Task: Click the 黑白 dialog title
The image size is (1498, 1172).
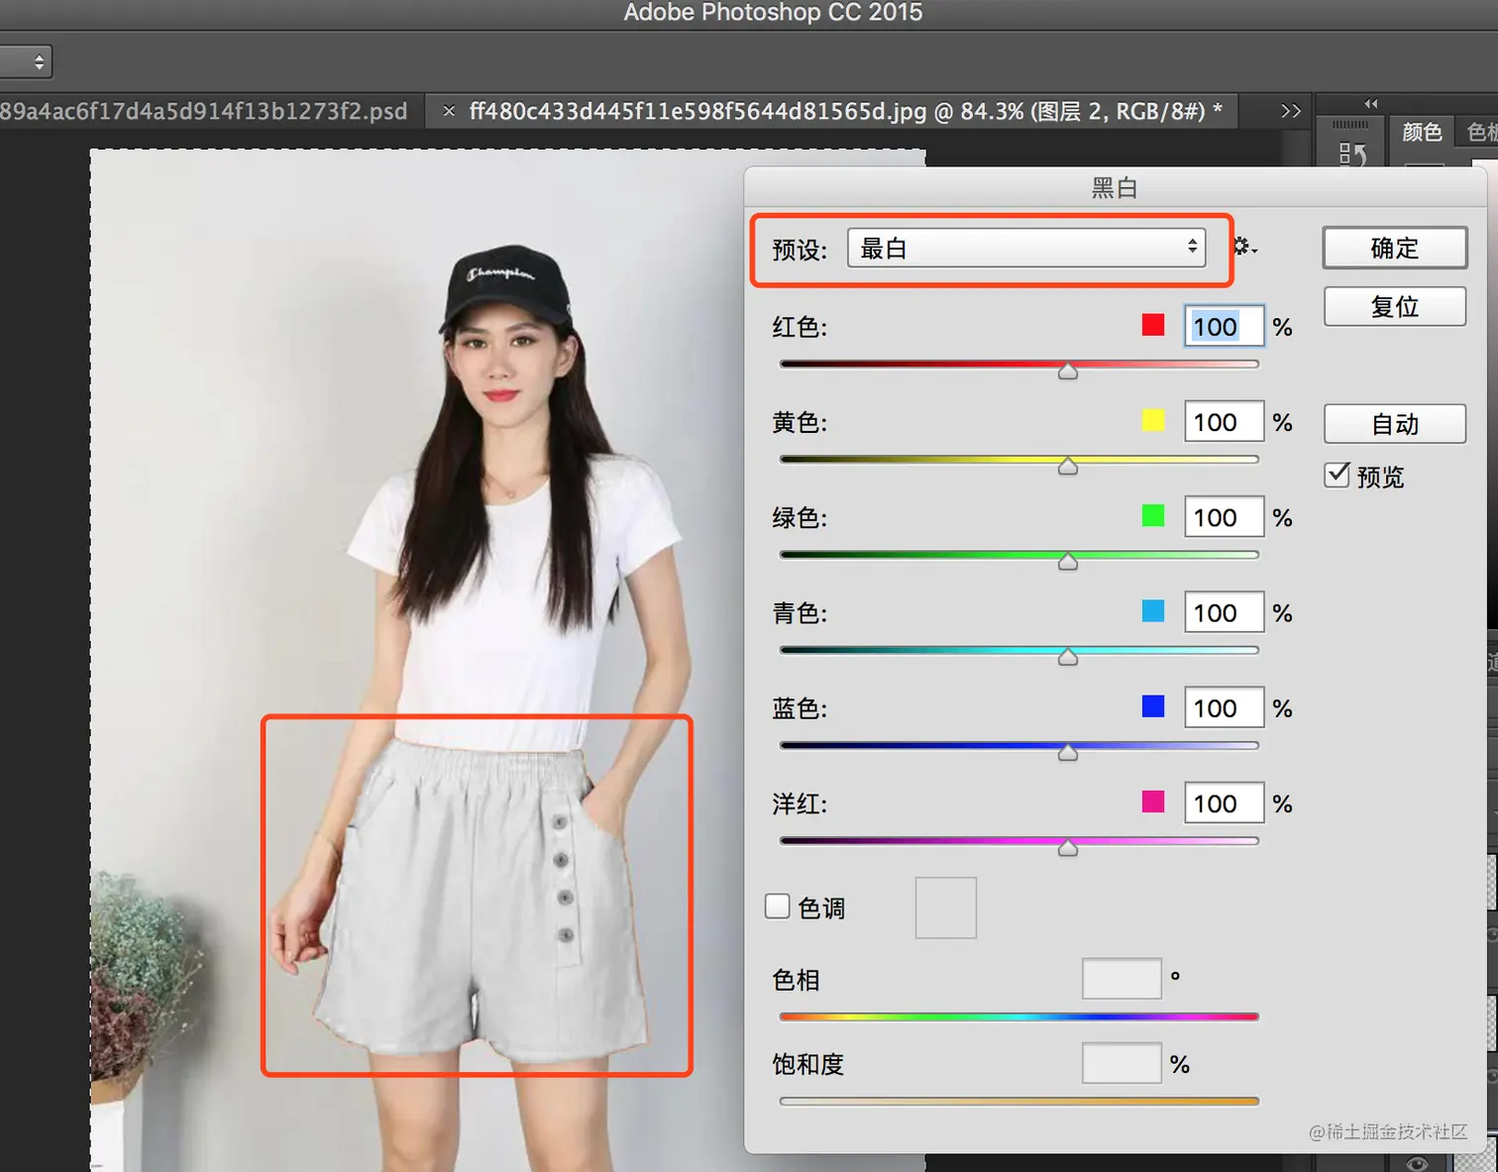Action: tap(1115, 187)
